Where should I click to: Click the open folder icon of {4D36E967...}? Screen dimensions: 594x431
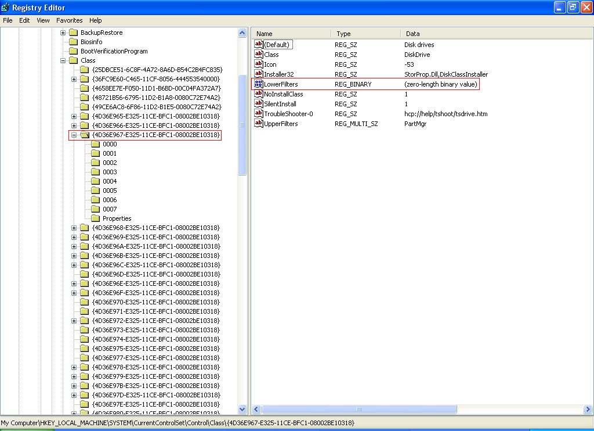85,135
